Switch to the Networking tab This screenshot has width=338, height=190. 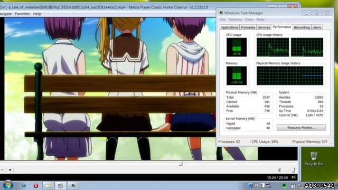point(302,27)
